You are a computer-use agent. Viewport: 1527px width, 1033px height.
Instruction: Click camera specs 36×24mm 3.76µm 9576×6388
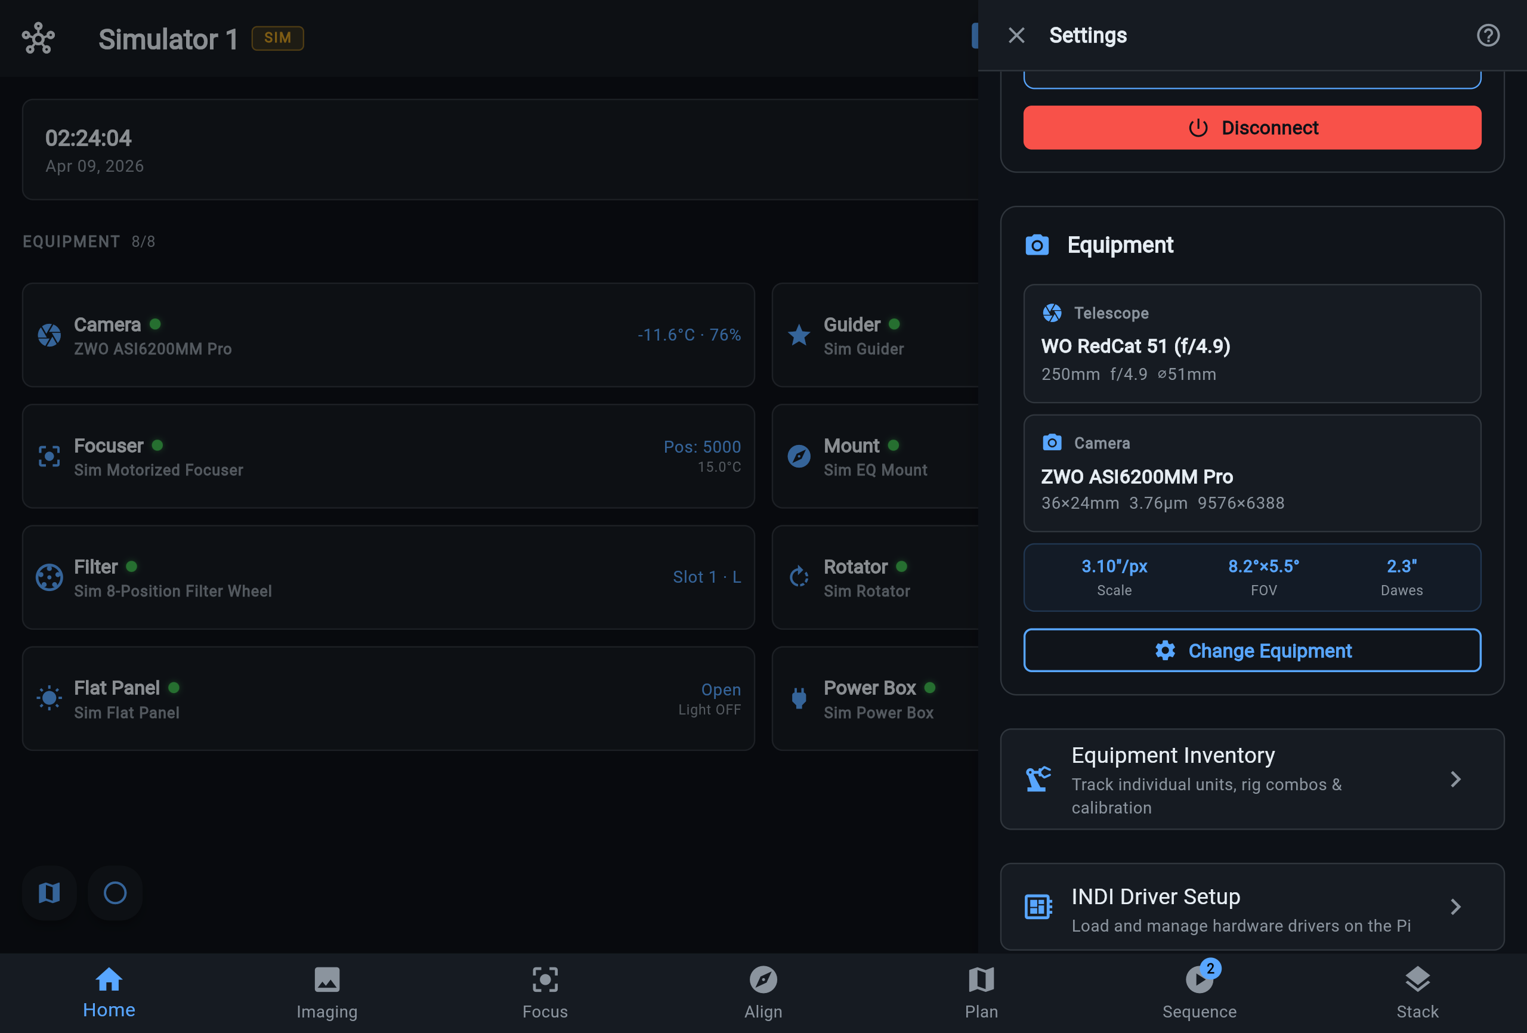(1163, 503)
